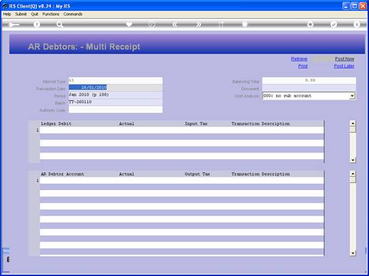Click the square stop icon in toolbar
The width and height of the screenshot is (369, 276).
coord(245,25)
